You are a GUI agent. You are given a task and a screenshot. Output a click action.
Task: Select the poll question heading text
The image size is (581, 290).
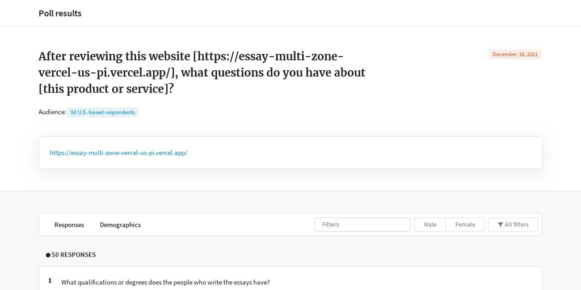(202, 73)
